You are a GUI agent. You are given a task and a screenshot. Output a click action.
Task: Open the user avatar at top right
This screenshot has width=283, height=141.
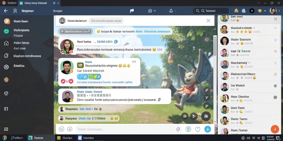(x=273, y=11)
